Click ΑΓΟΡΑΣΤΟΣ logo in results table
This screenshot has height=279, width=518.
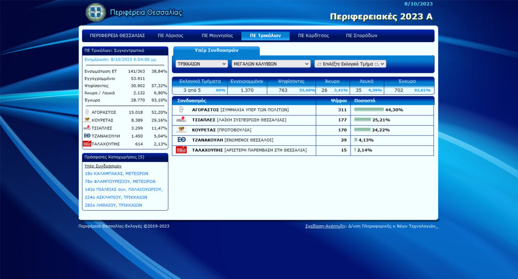pos(181,110)
